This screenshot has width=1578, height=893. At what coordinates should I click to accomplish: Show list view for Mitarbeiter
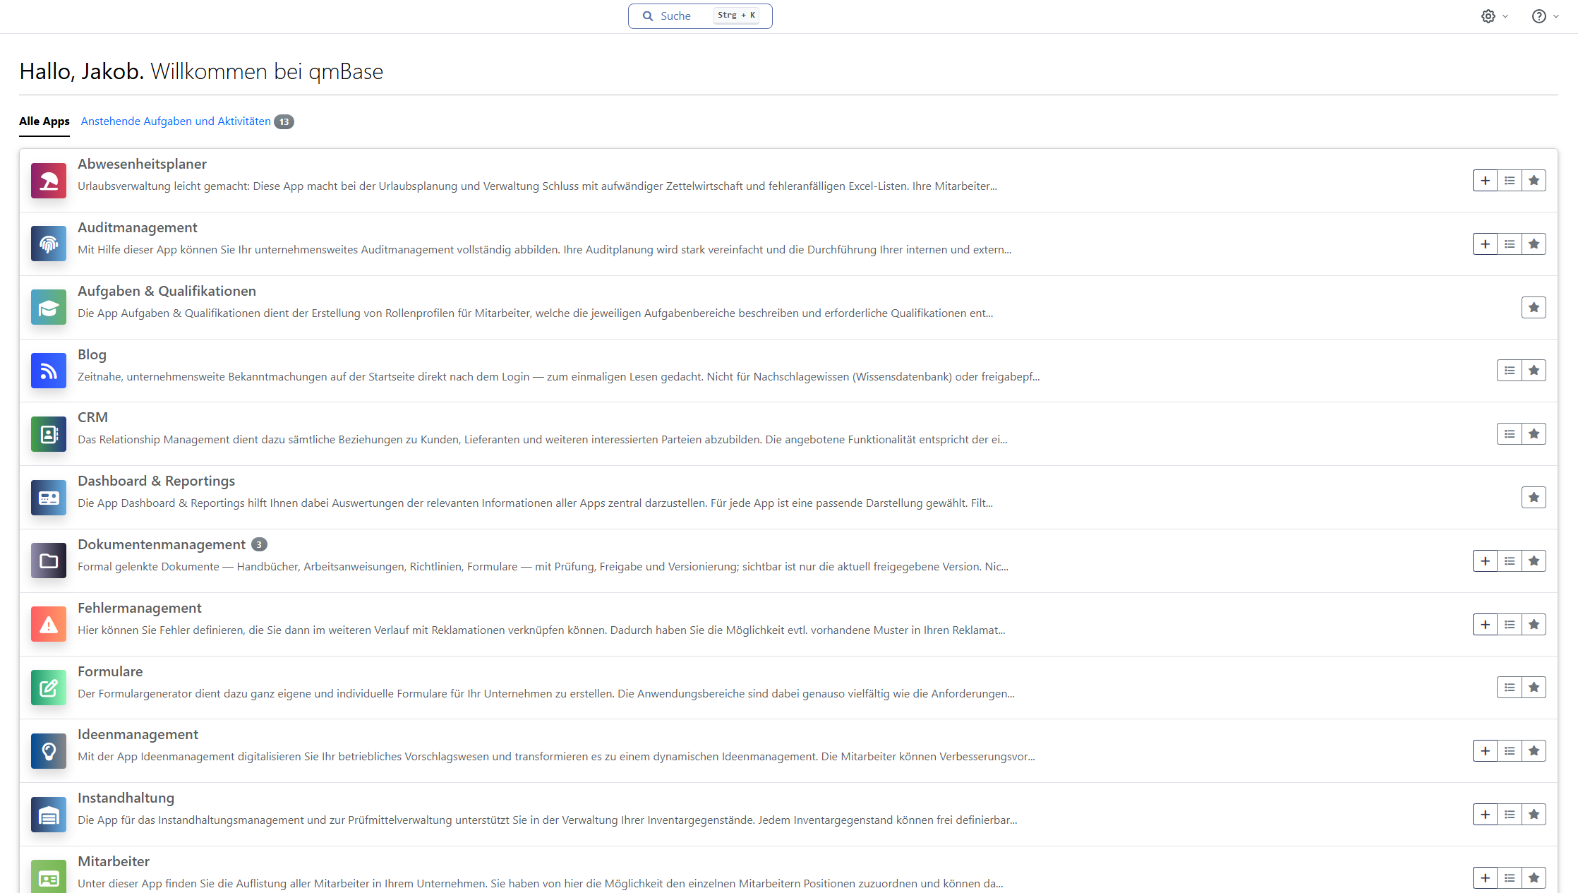[1510, 878]
